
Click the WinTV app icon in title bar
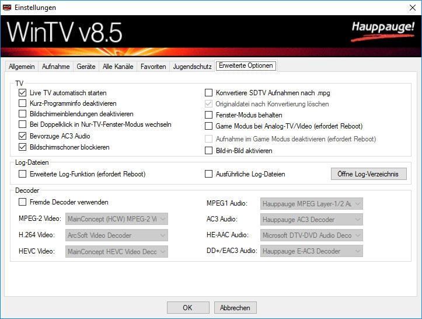[7, 8]
